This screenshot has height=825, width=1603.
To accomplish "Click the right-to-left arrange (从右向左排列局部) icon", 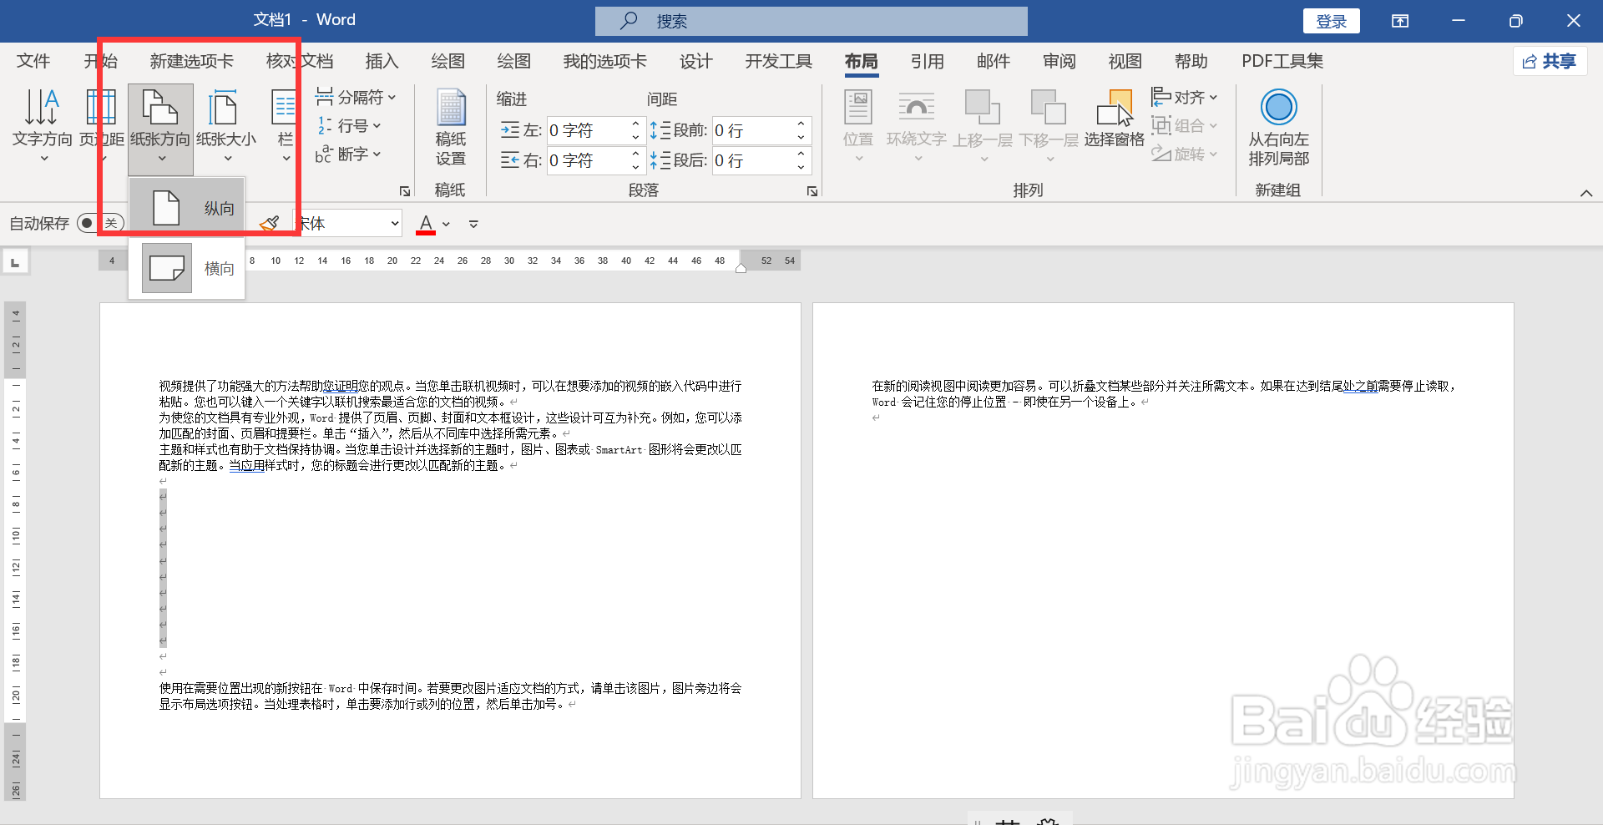I will [1278, 107].
